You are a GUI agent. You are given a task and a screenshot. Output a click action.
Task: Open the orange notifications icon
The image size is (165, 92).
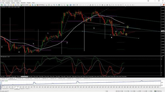(x=164, y=5)
